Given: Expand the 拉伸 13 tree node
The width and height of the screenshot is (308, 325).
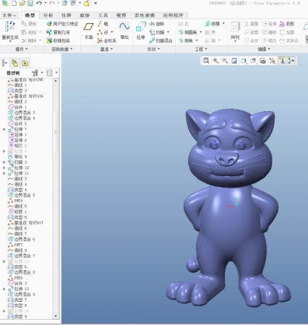Looking at the screenshot, I should pos(4,289).
